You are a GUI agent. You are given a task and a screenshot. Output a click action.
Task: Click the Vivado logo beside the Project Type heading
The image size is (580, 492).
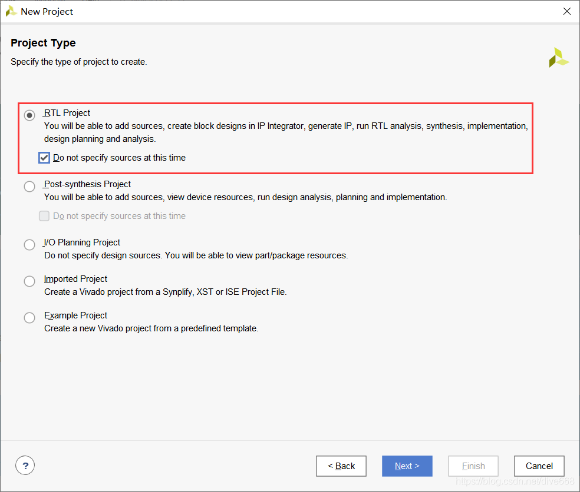point(559,58)
